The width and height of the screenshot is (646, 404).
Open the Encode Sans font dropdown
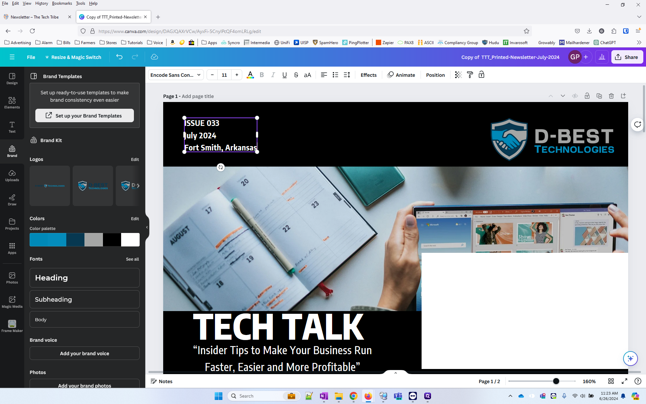coord(176,75)
